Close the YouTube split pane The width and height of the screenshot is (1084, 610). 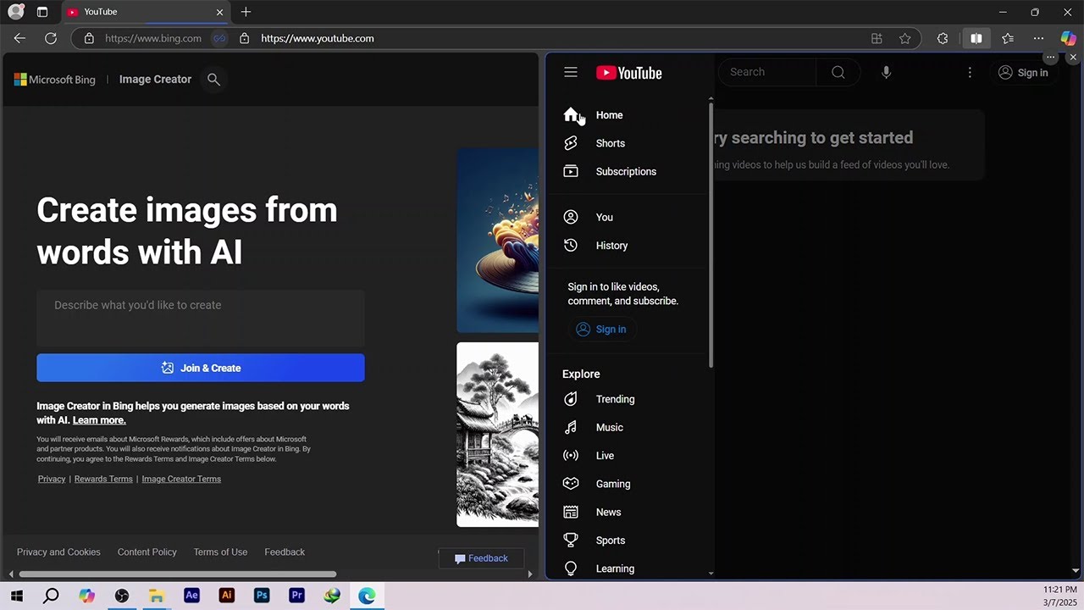click(1073, 58)
